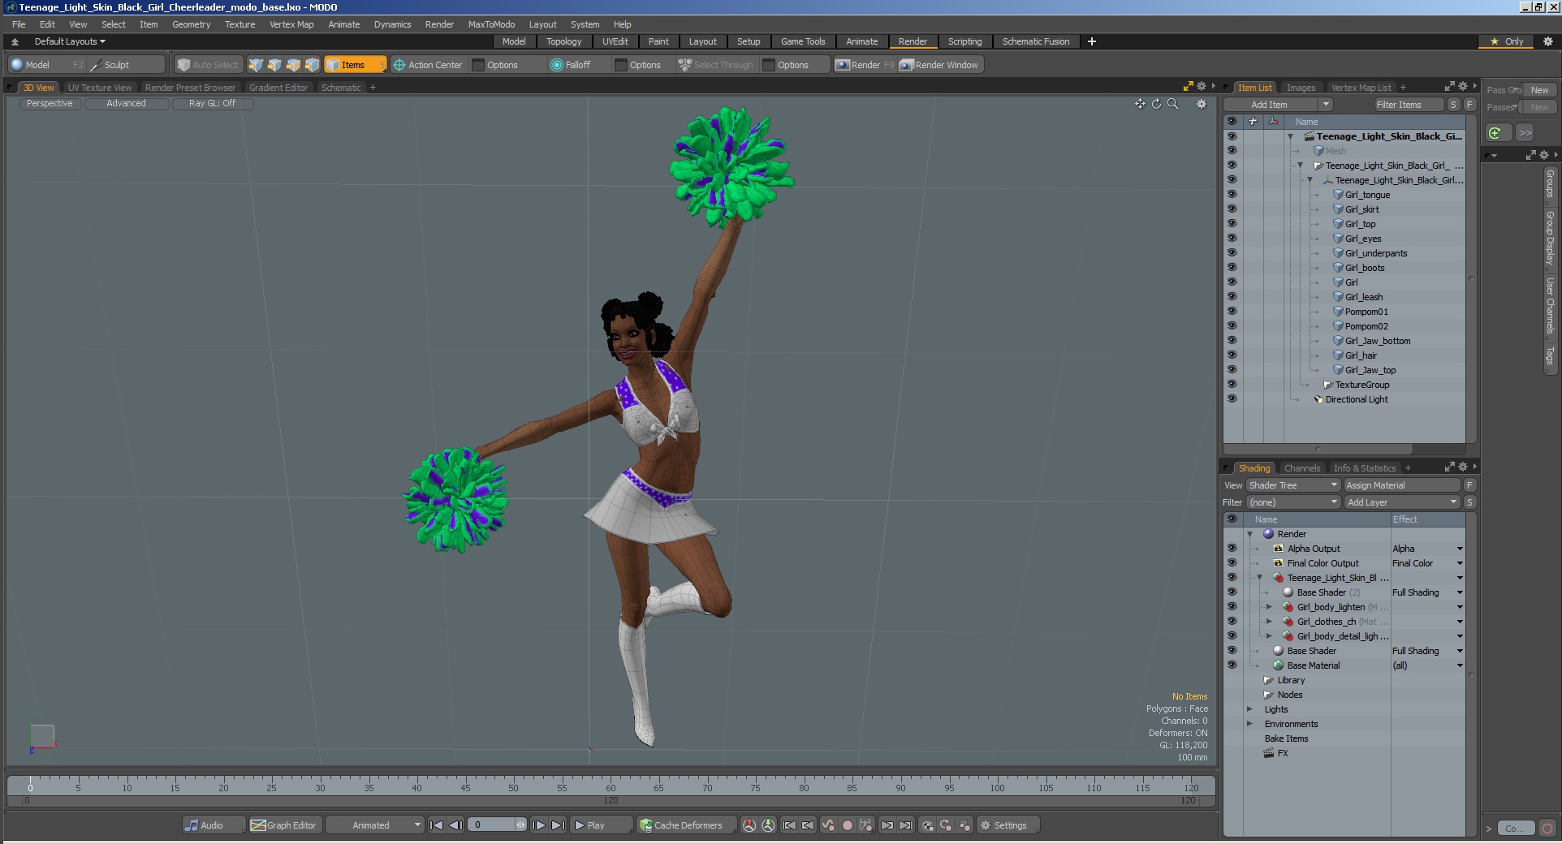Toggle Girl_boots visibility eye

(1232, 268)
